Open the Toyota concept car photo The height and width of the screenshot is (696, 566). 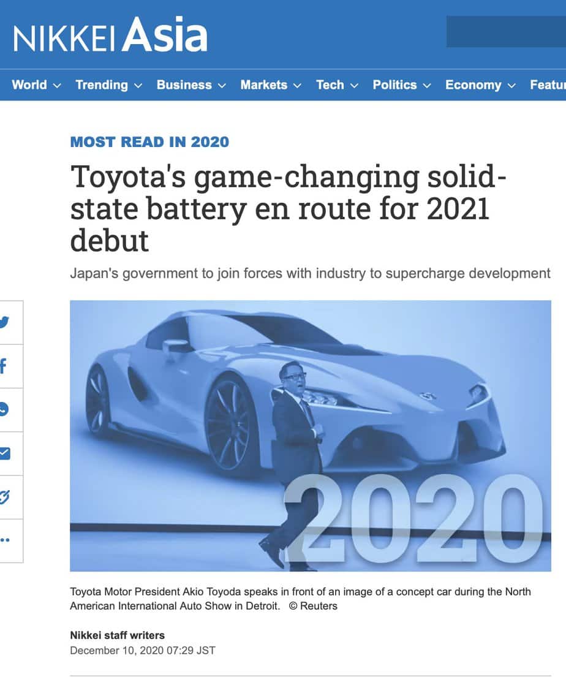(x=311, y=436)
